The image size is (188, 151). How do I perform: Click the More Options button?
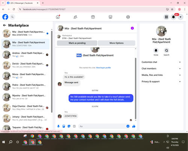coord(117,43)
